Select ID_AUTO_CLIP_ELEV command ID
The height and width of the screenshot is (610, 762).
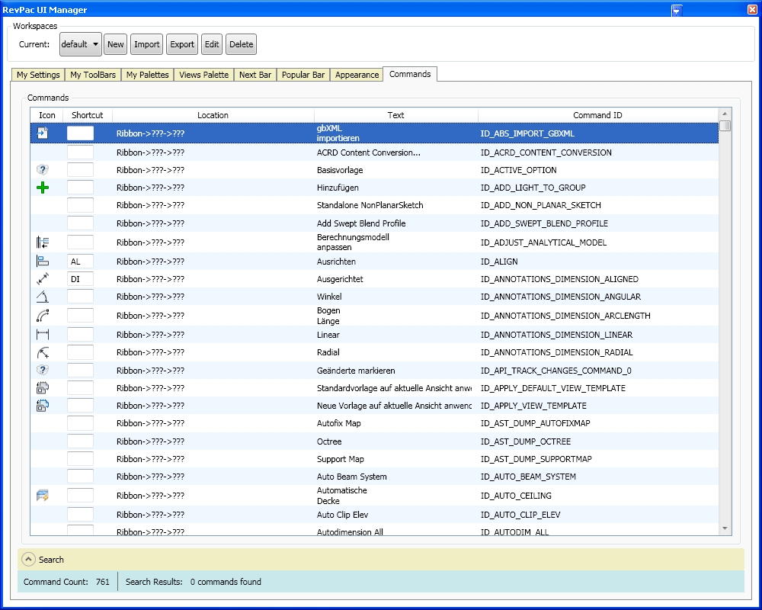coord(520,515)
